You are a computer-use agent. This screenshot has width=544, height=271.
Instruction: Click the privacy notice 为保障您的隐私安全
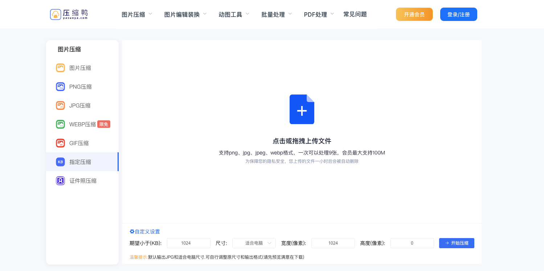pyautogui.click(x=302, y=161)
